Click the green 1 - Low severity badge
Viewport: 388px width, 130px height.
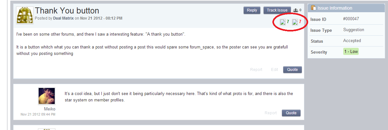(x=351, y=52)
